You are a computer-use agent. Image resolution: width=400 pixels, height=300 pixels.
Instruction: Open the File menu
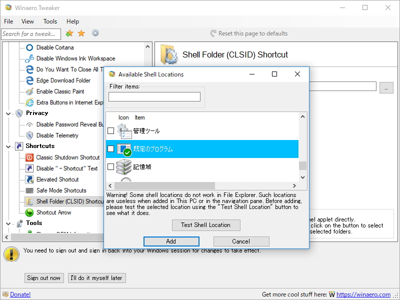tap(8, 21)
